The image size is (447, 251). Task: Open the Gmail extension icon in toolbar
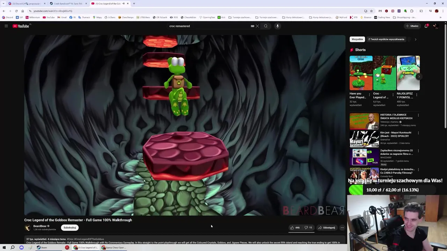coord(380,11)
